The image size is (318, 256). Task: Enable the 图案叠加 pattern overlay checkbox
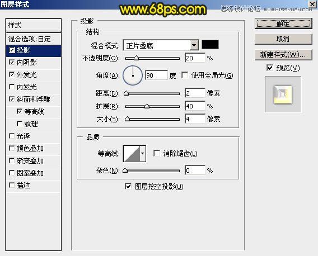pyautogui.click(x=12, y=173)
